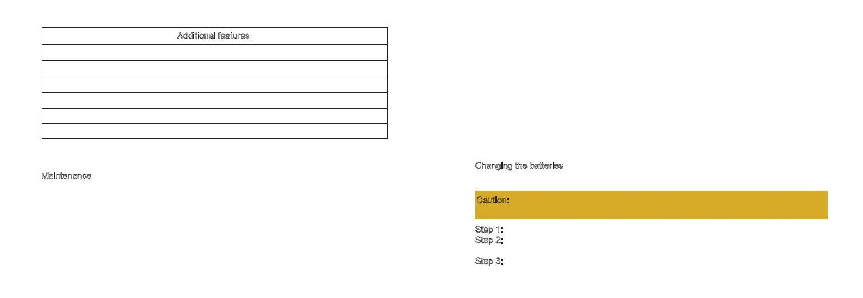863x298 pixels.
Task: Click the fourth empty table row
Action: (x=214, y=101)
